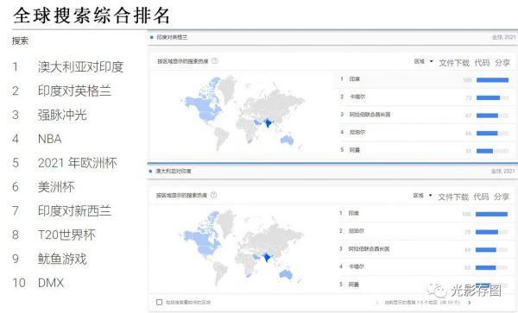The image size is (518, 313).
Task: Click 代码 in the 澳大利亚对印度 panel
Action: (481, 197)
